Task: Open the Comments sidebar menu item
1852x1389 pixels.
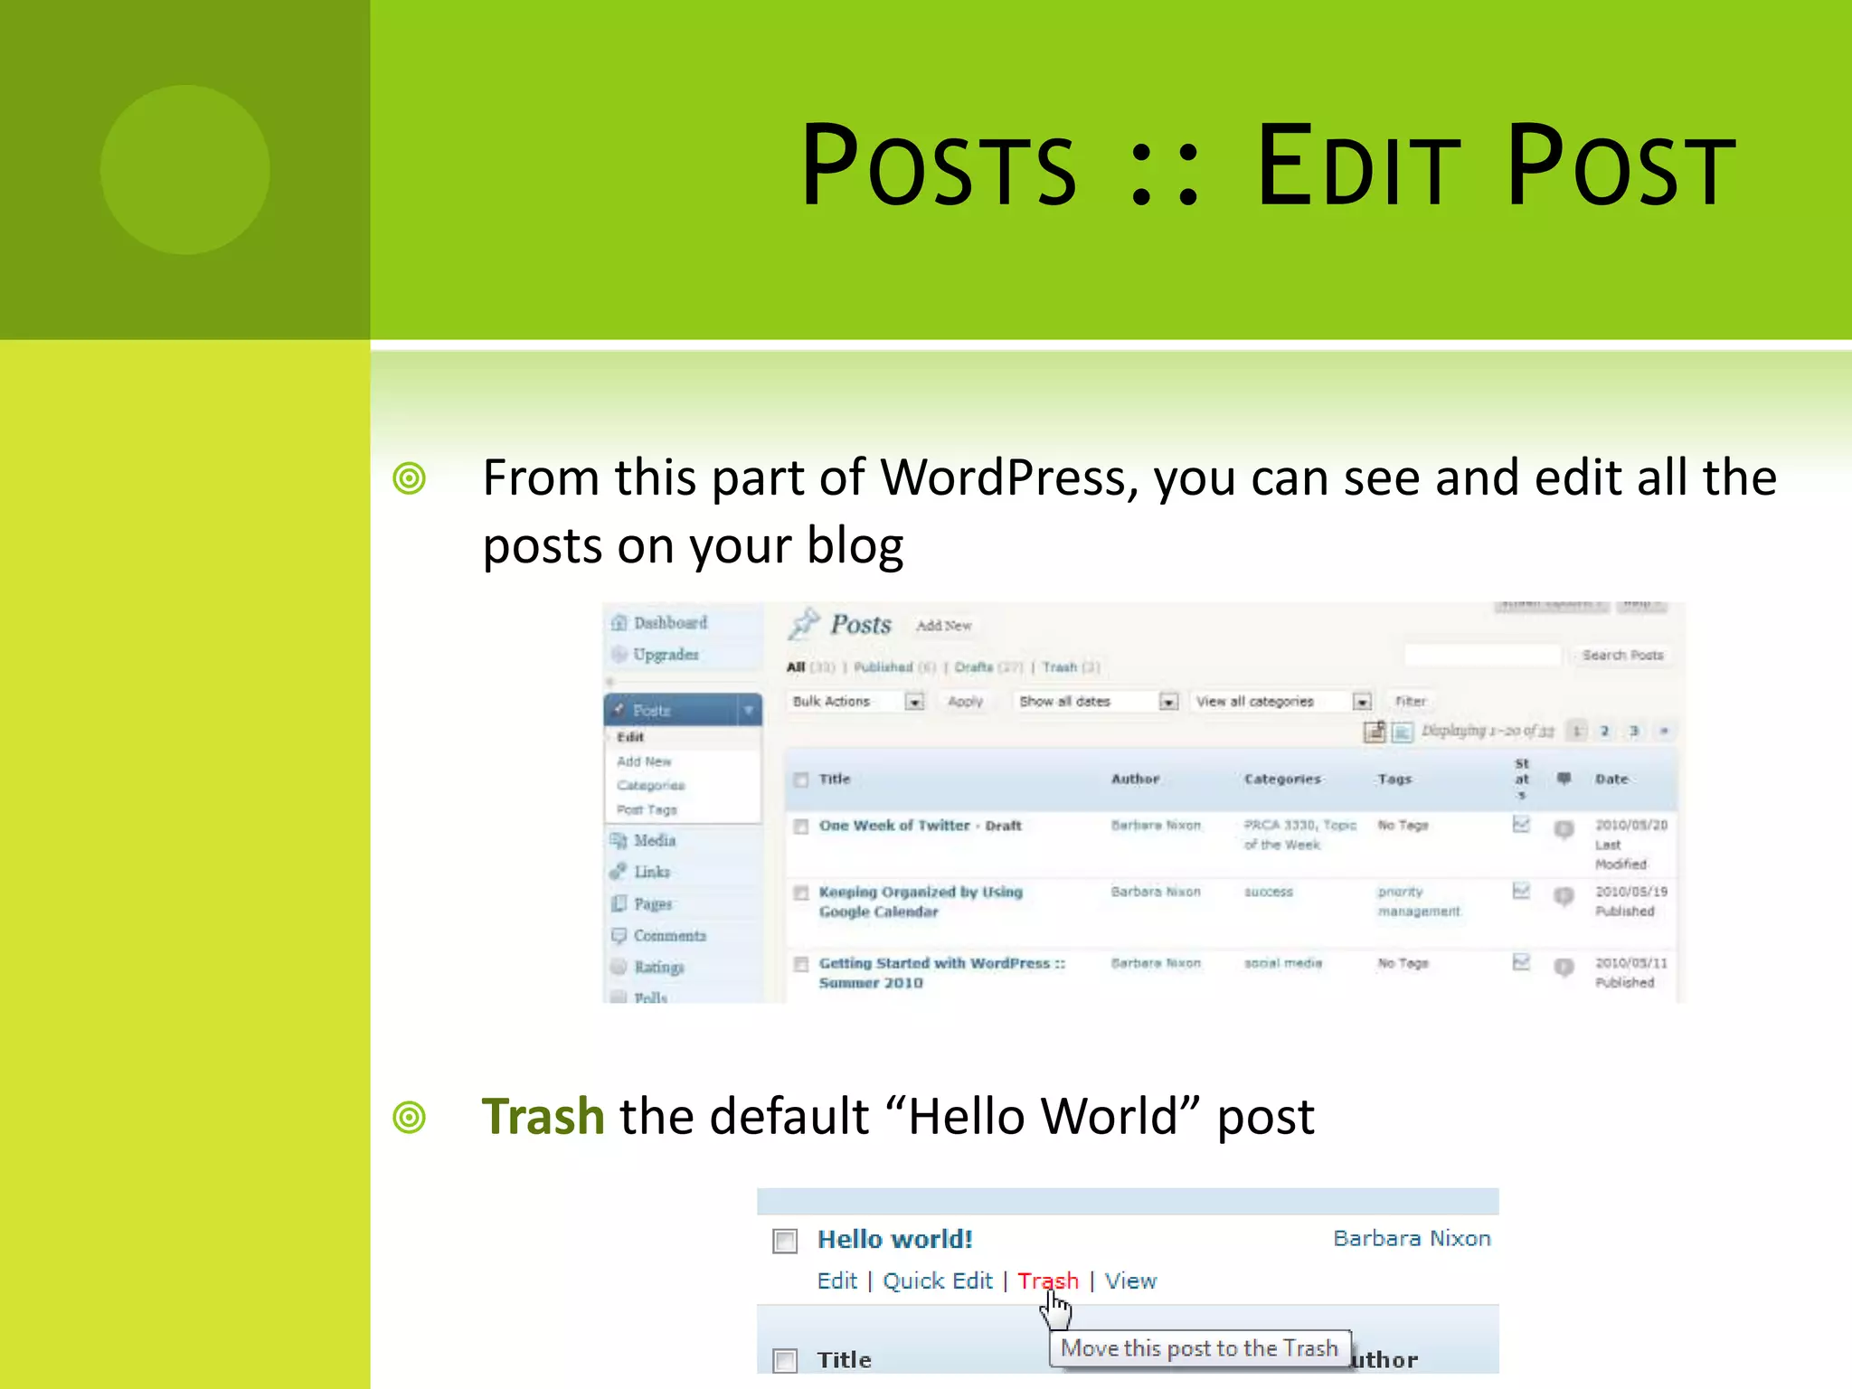Action: pos(670,935)
